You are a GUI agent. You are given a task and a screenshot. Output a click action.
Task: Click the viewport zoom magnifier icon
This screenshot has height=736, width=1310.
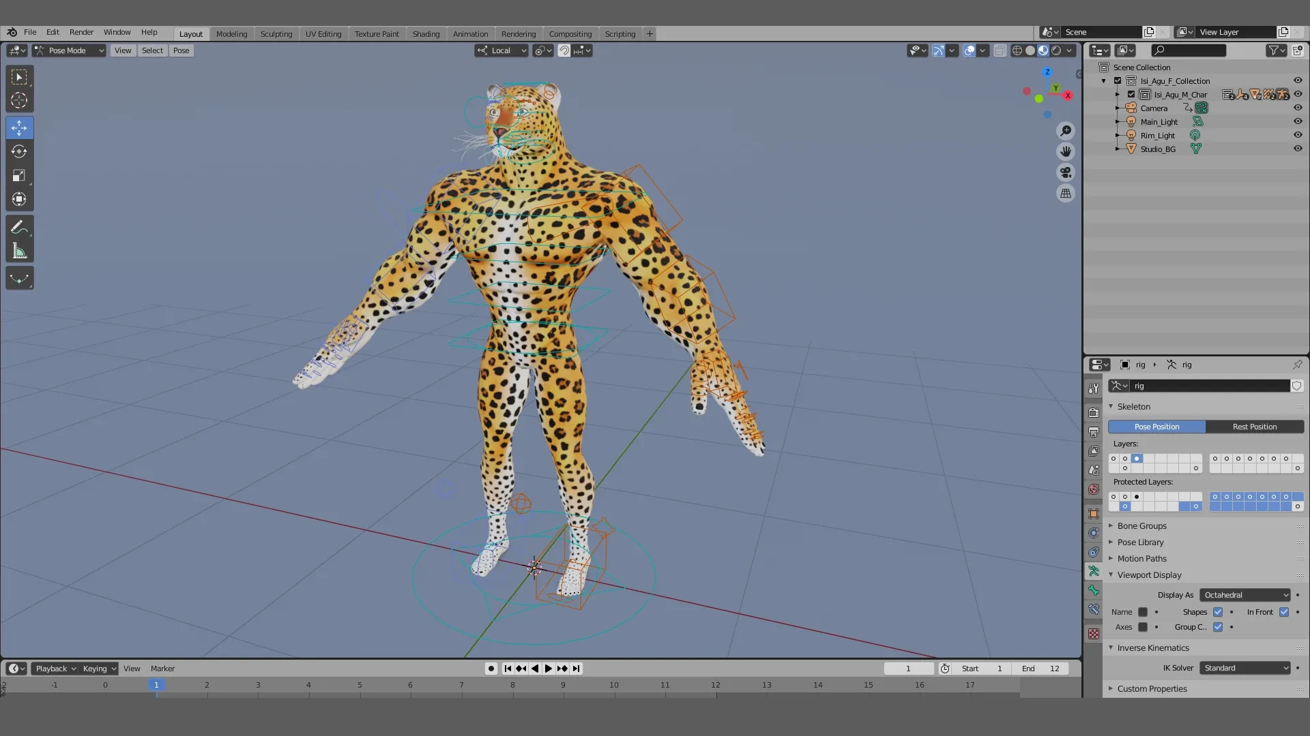click(1066, 130)
